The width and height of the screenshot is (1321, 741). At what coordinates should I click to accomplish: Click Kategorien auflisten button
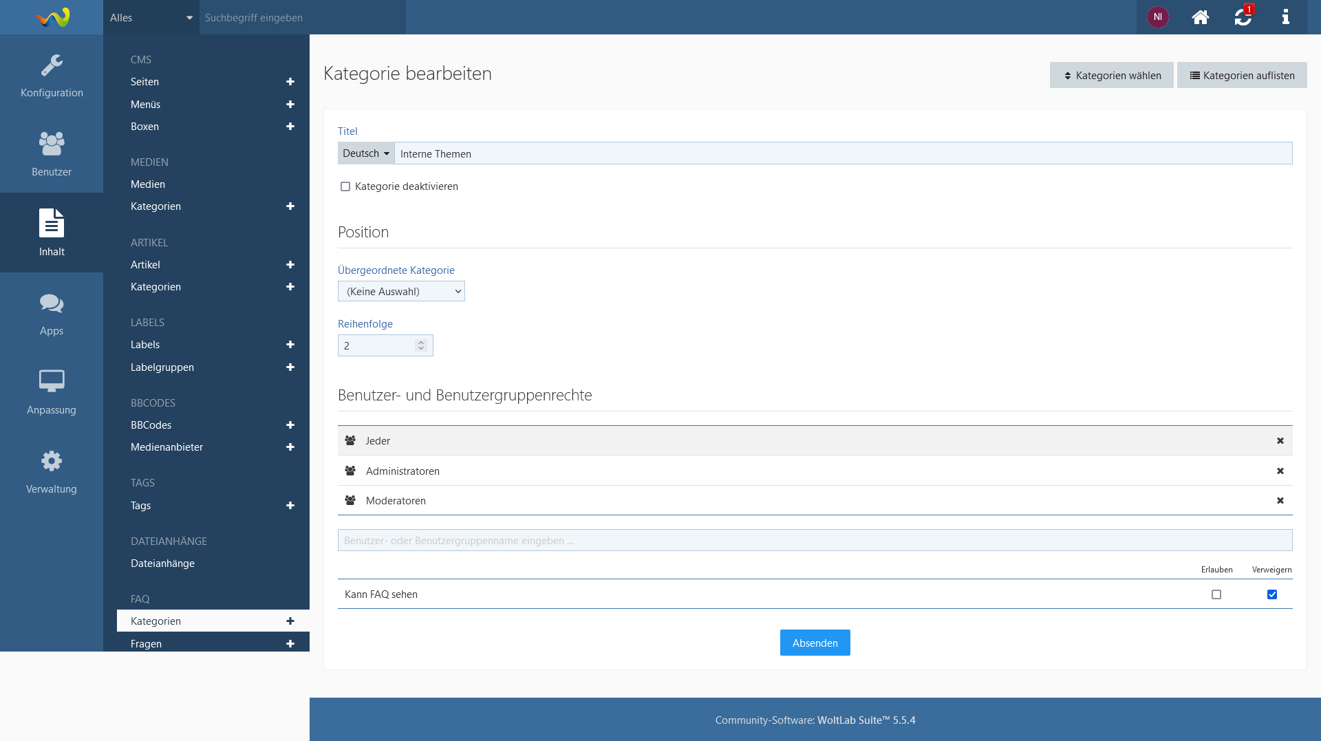point(1241,76)
